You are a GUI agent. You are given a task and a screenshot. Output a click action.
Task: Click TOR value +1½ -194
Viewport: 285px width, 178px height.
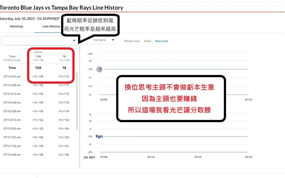38,102
